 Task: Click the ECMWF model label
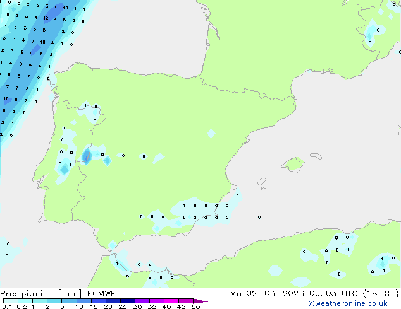click(102, 294)
